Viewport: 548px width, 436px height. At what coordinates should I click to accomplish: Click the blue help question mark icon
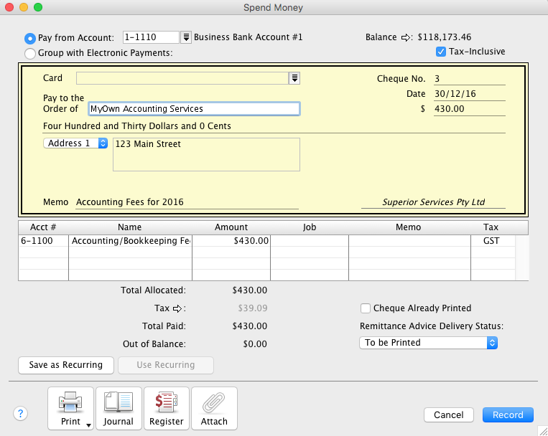tap(21, 413)
